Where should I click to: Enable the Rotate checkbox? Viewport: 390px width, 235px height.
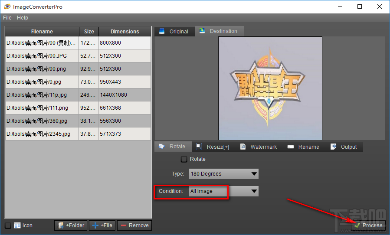[184, 159]
